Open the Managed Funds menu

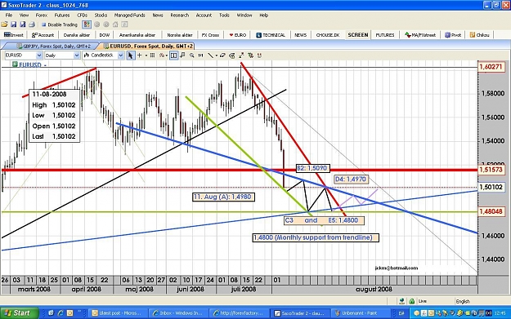[x=129, y=15]
